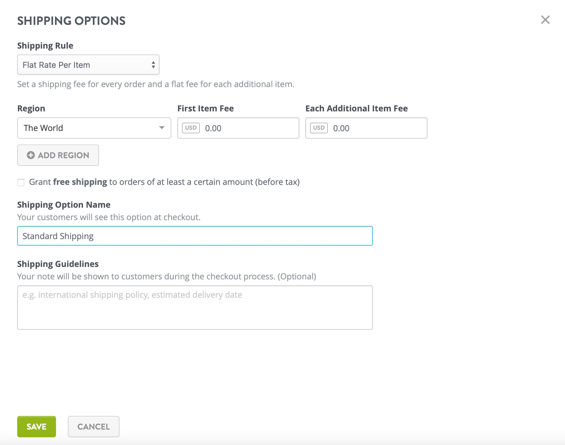The width and height of the screenshot is (565, 445).
Task: Edit the Standard Shipping name field
Action: pos(195,236)
